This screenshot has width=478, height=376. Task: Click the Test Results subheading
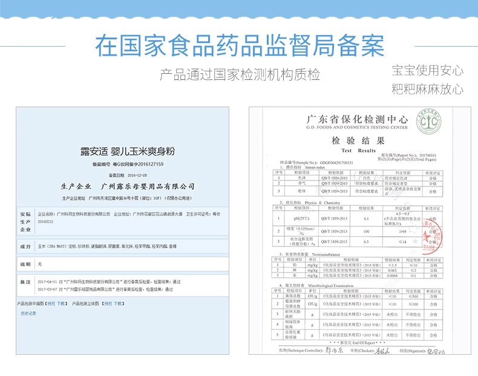click(x=358, y=150)
